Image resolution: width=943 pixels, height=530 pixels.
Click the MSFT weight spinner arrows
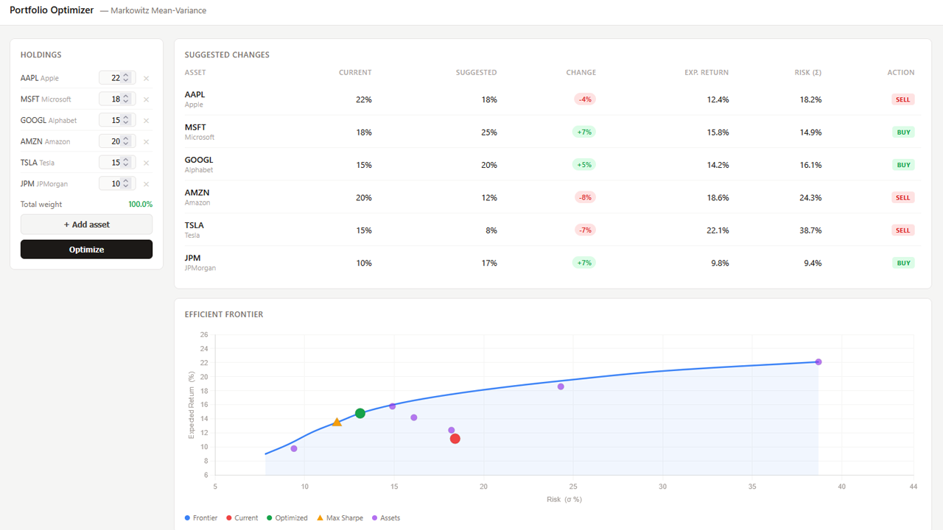pos(126,99)
